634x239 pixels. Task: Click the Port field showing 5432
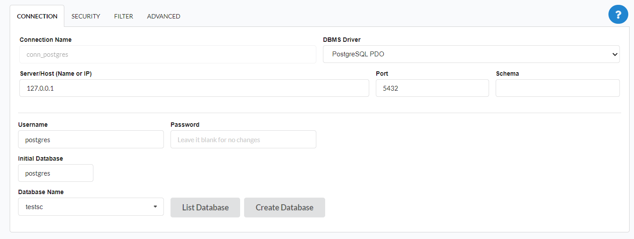coord(432,88)
